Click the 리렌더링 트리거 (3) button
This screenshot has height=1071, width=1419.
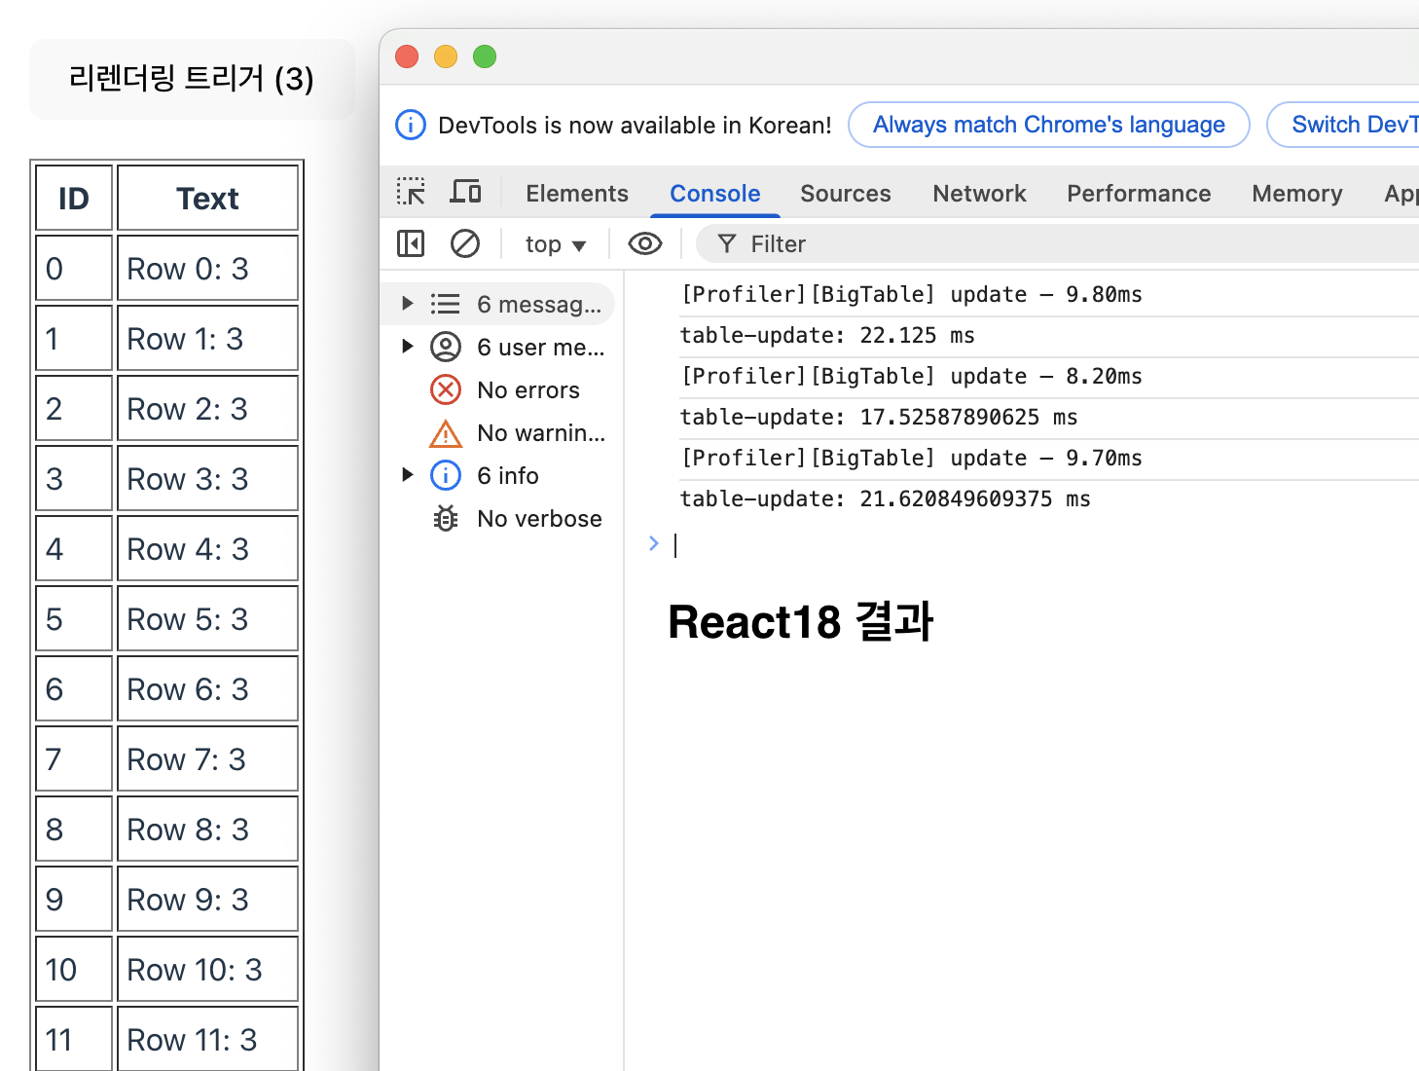tap(192, 79)
